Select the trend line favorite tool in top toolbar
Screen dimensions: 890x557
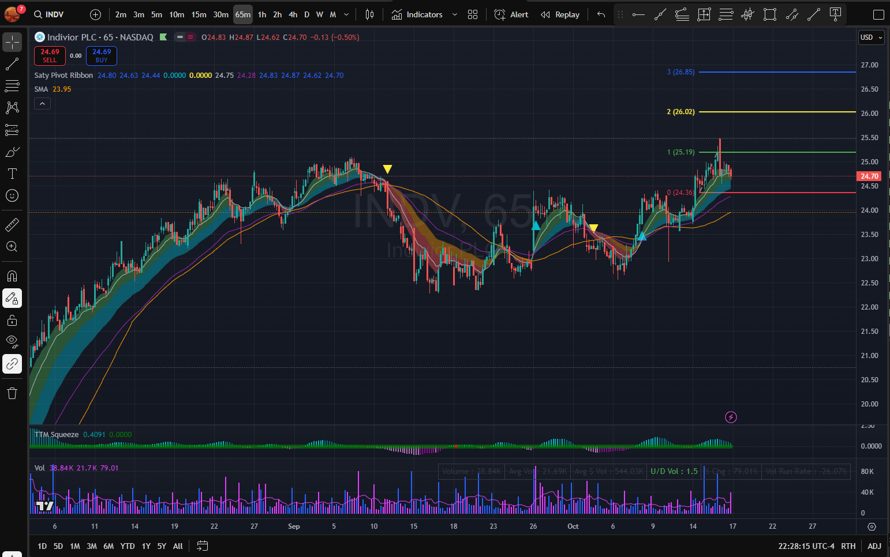click(814, 14)
